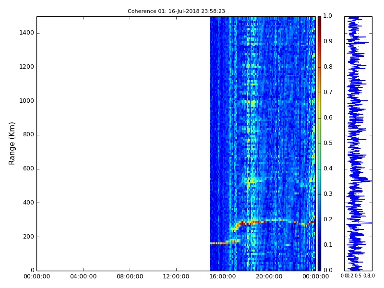The height and width of the screenshot is (288, 384).
Task: Select the 08:00:00 x-axis tick label
Action: (130, 276)
